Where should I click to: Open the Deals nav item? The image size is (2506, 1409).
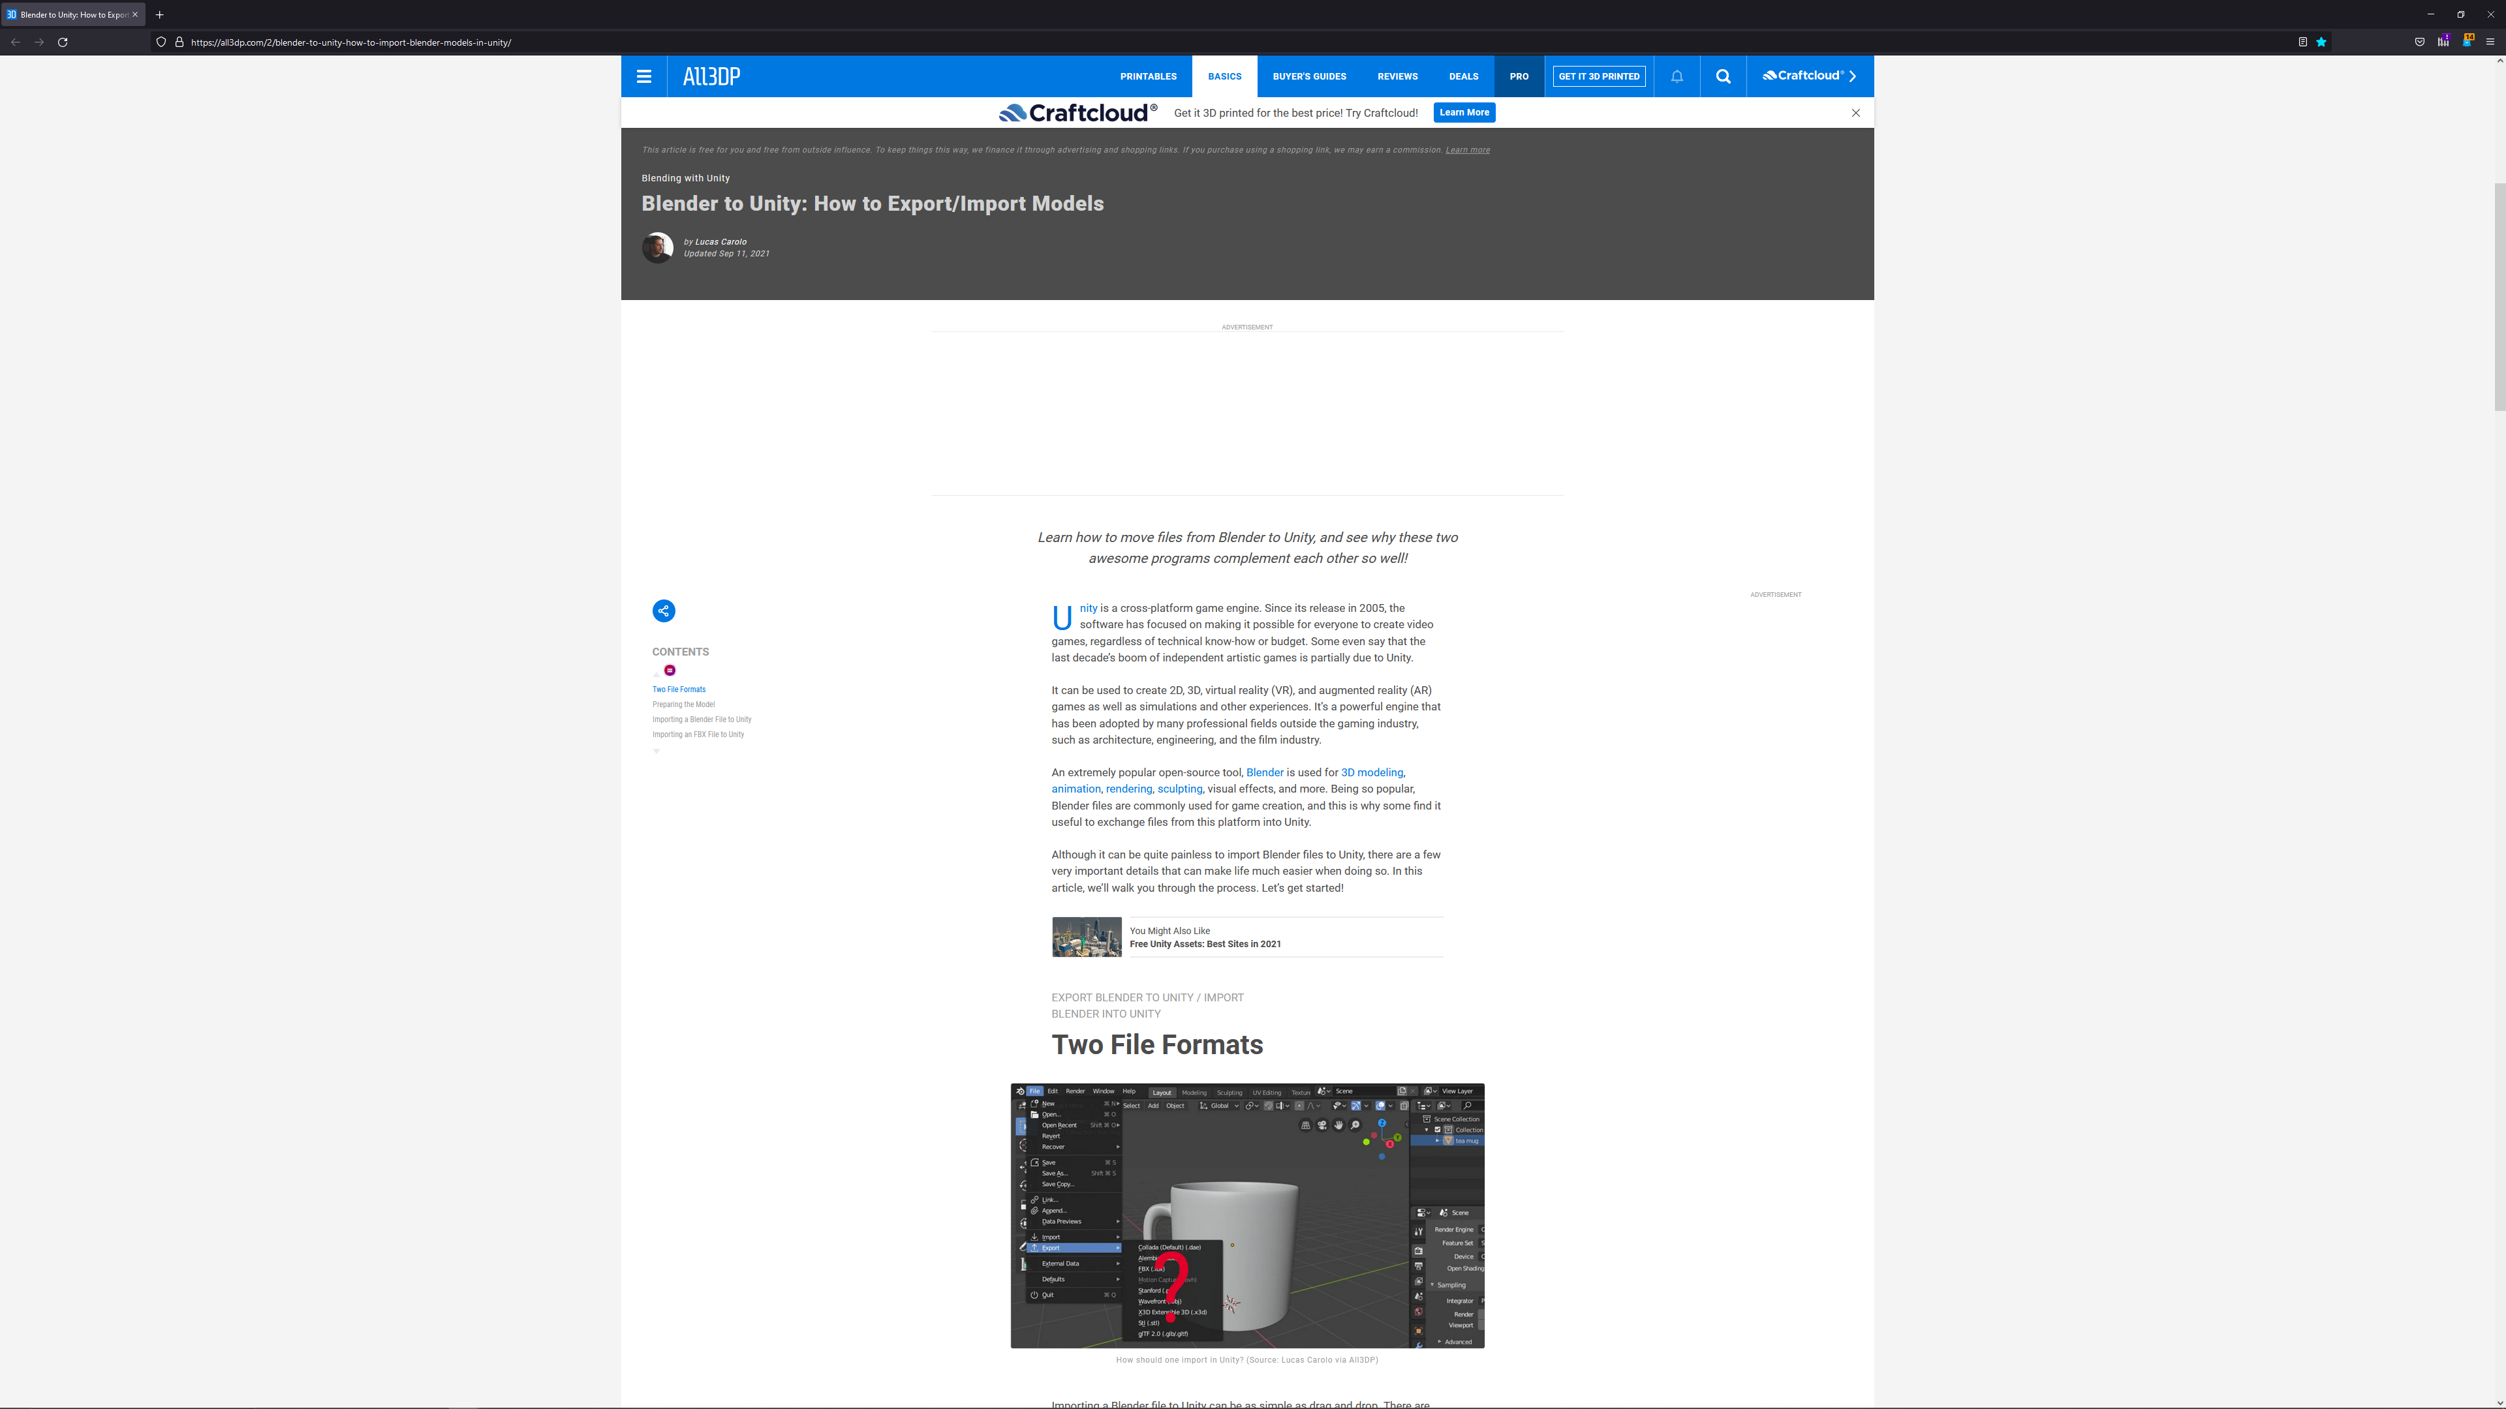(x=1463, y=76)
